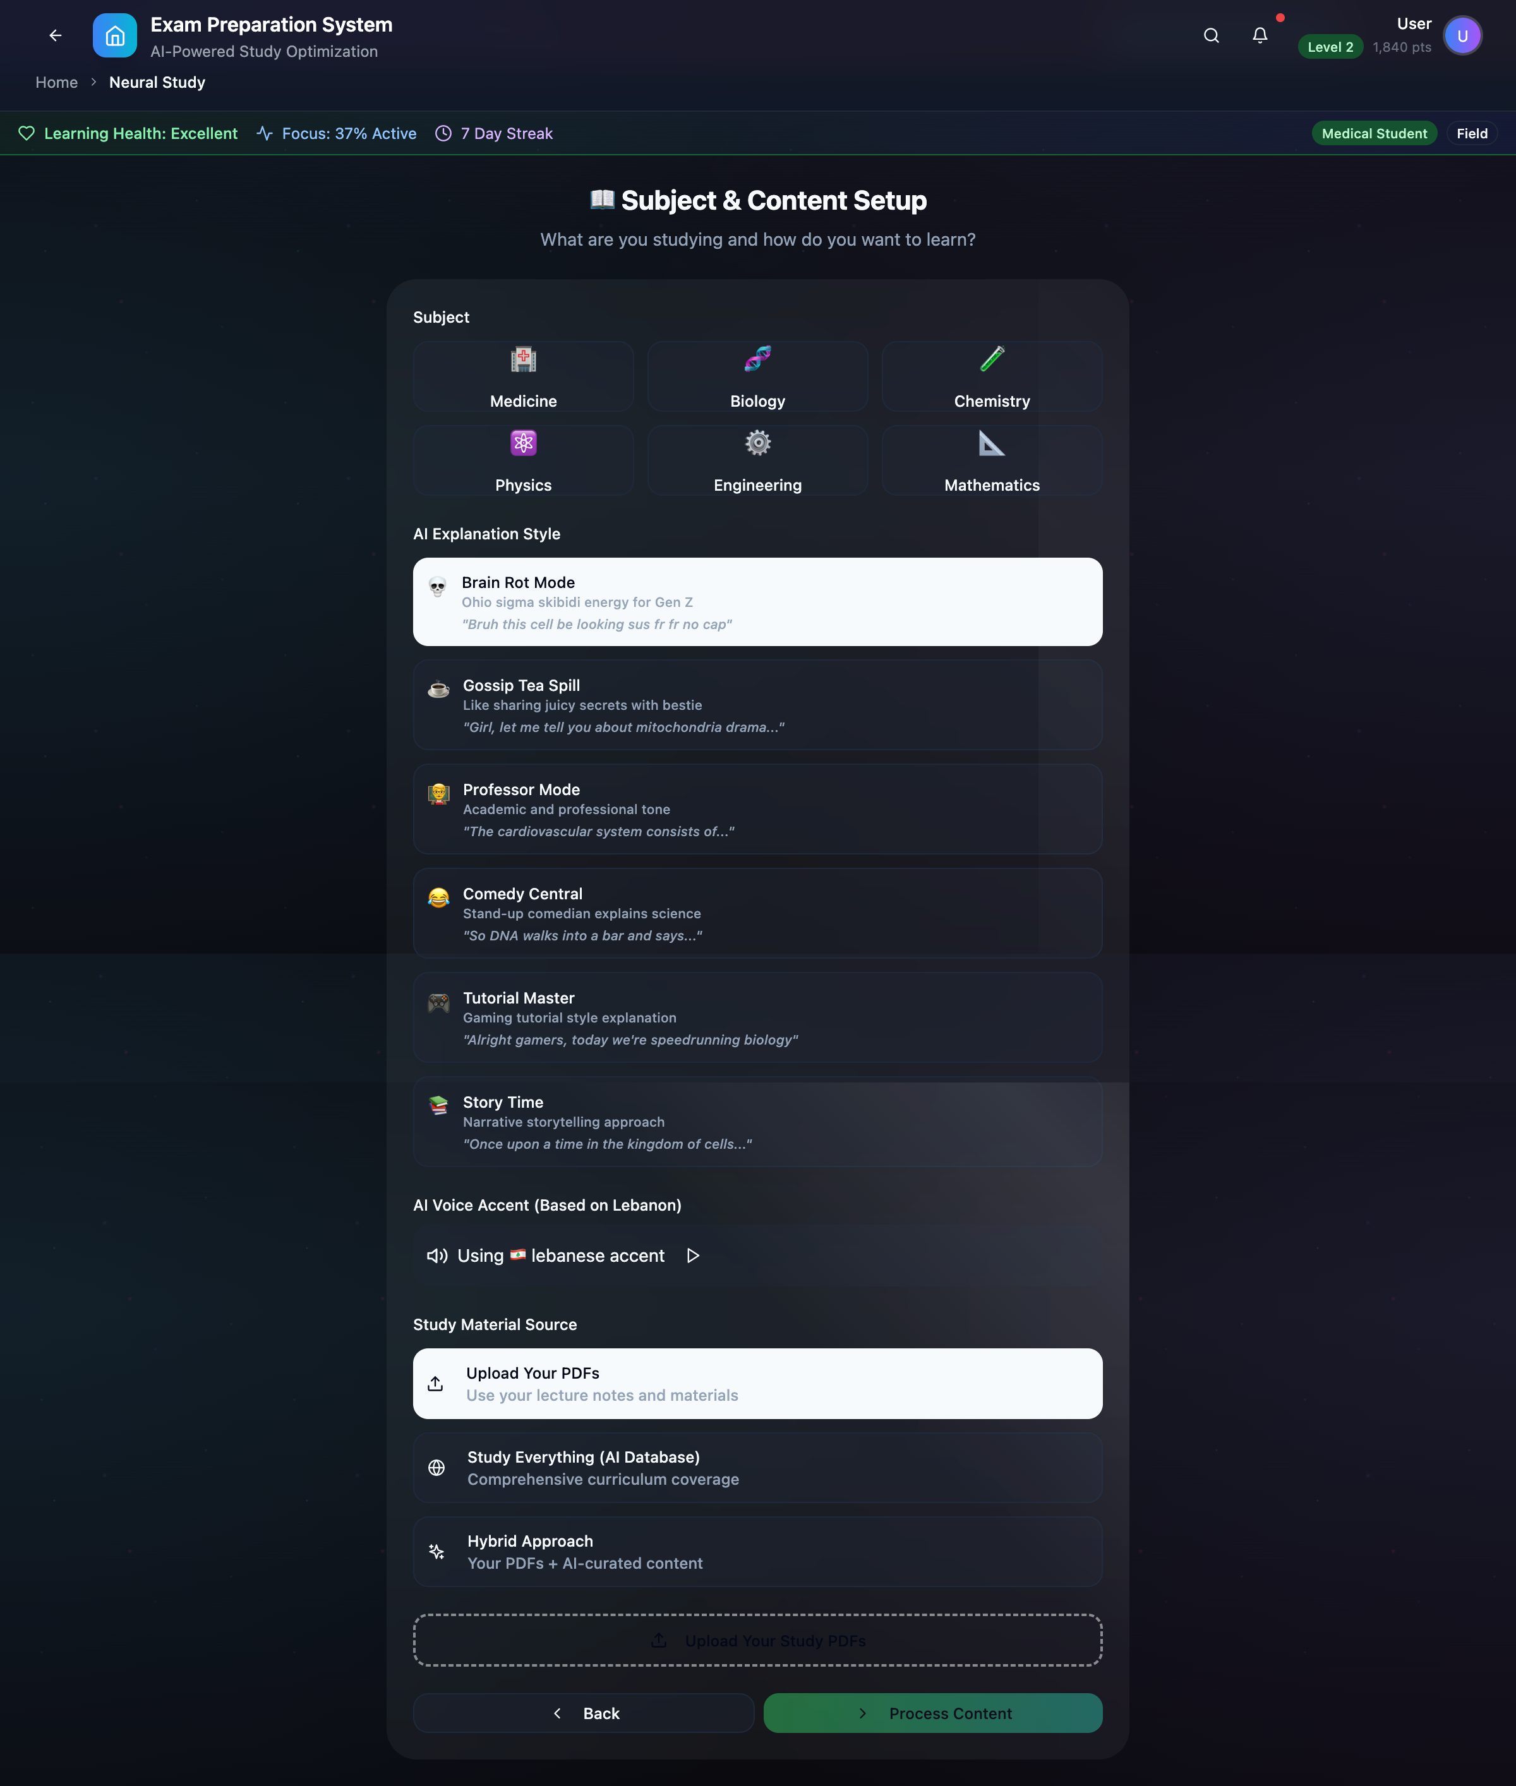Click the back arrow icon in header

[55, 35]
